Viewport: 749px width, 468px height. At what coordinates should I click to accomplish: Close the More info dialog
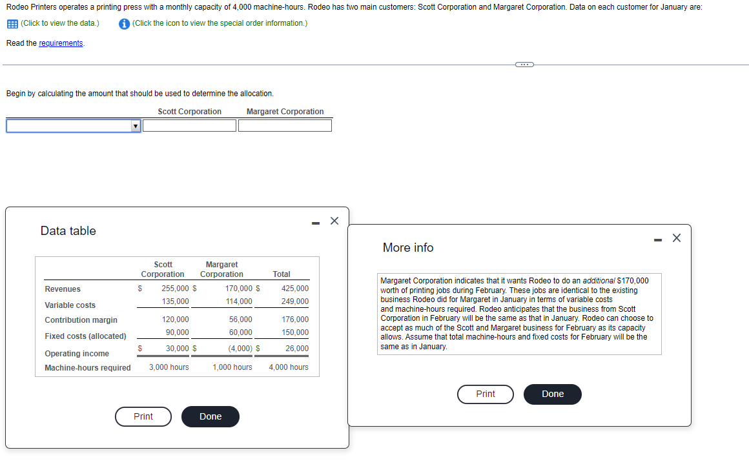677,238
